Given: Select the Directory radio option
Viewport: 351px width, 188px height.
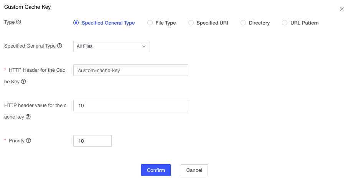Looking at the screenshot, I should 243,23.
